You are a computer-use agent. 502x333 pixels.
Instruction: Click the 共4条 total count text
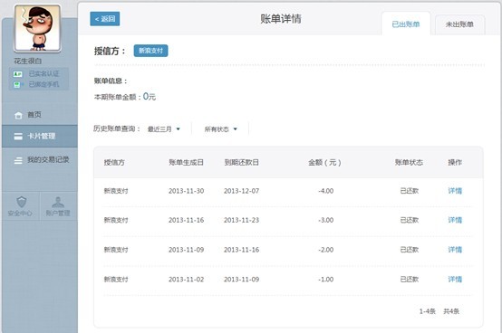coord(451,311)
